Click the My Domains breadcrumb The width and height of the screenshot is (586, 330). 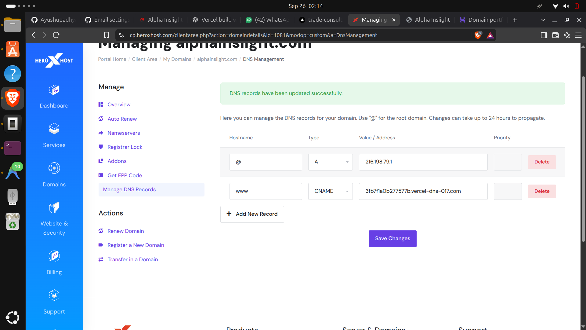click(x=177, y=59)
